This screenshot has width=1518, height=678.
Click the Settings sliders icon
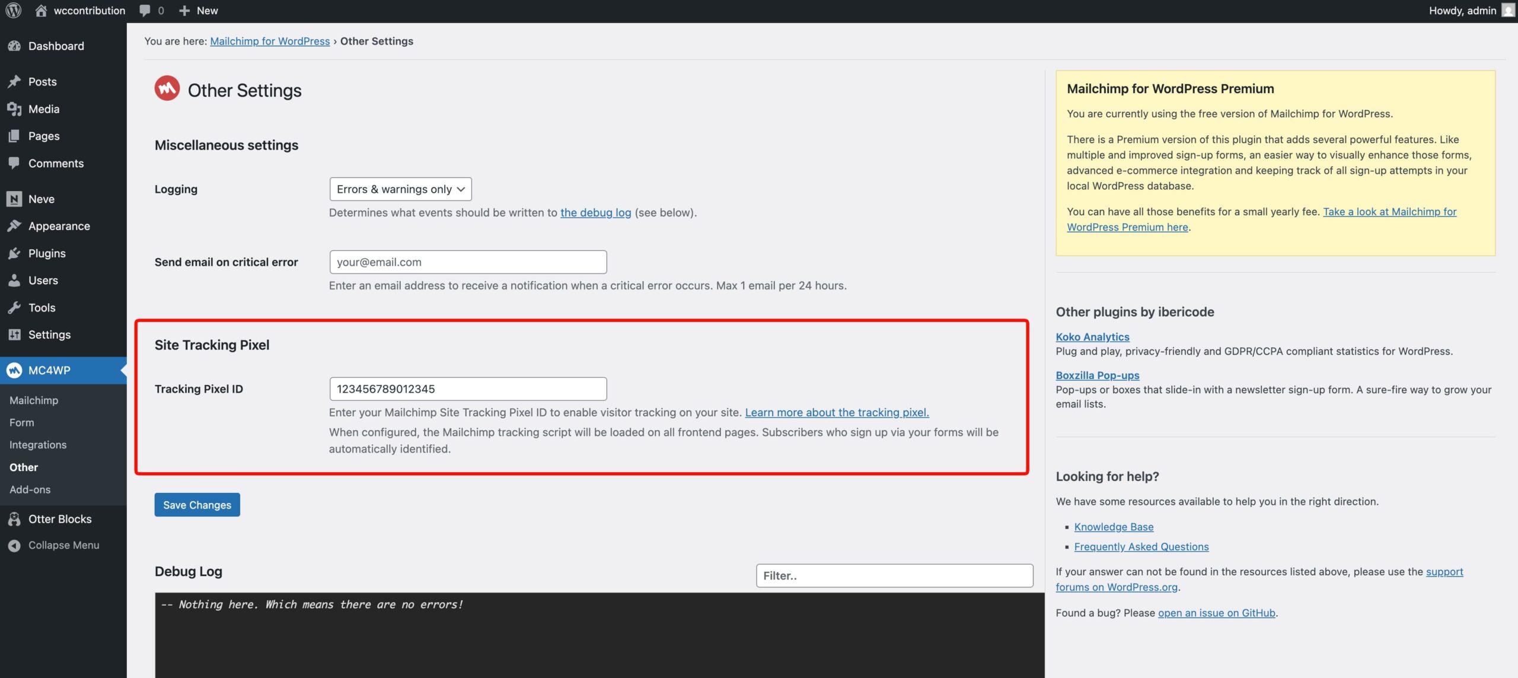click(x=14, y=335)
